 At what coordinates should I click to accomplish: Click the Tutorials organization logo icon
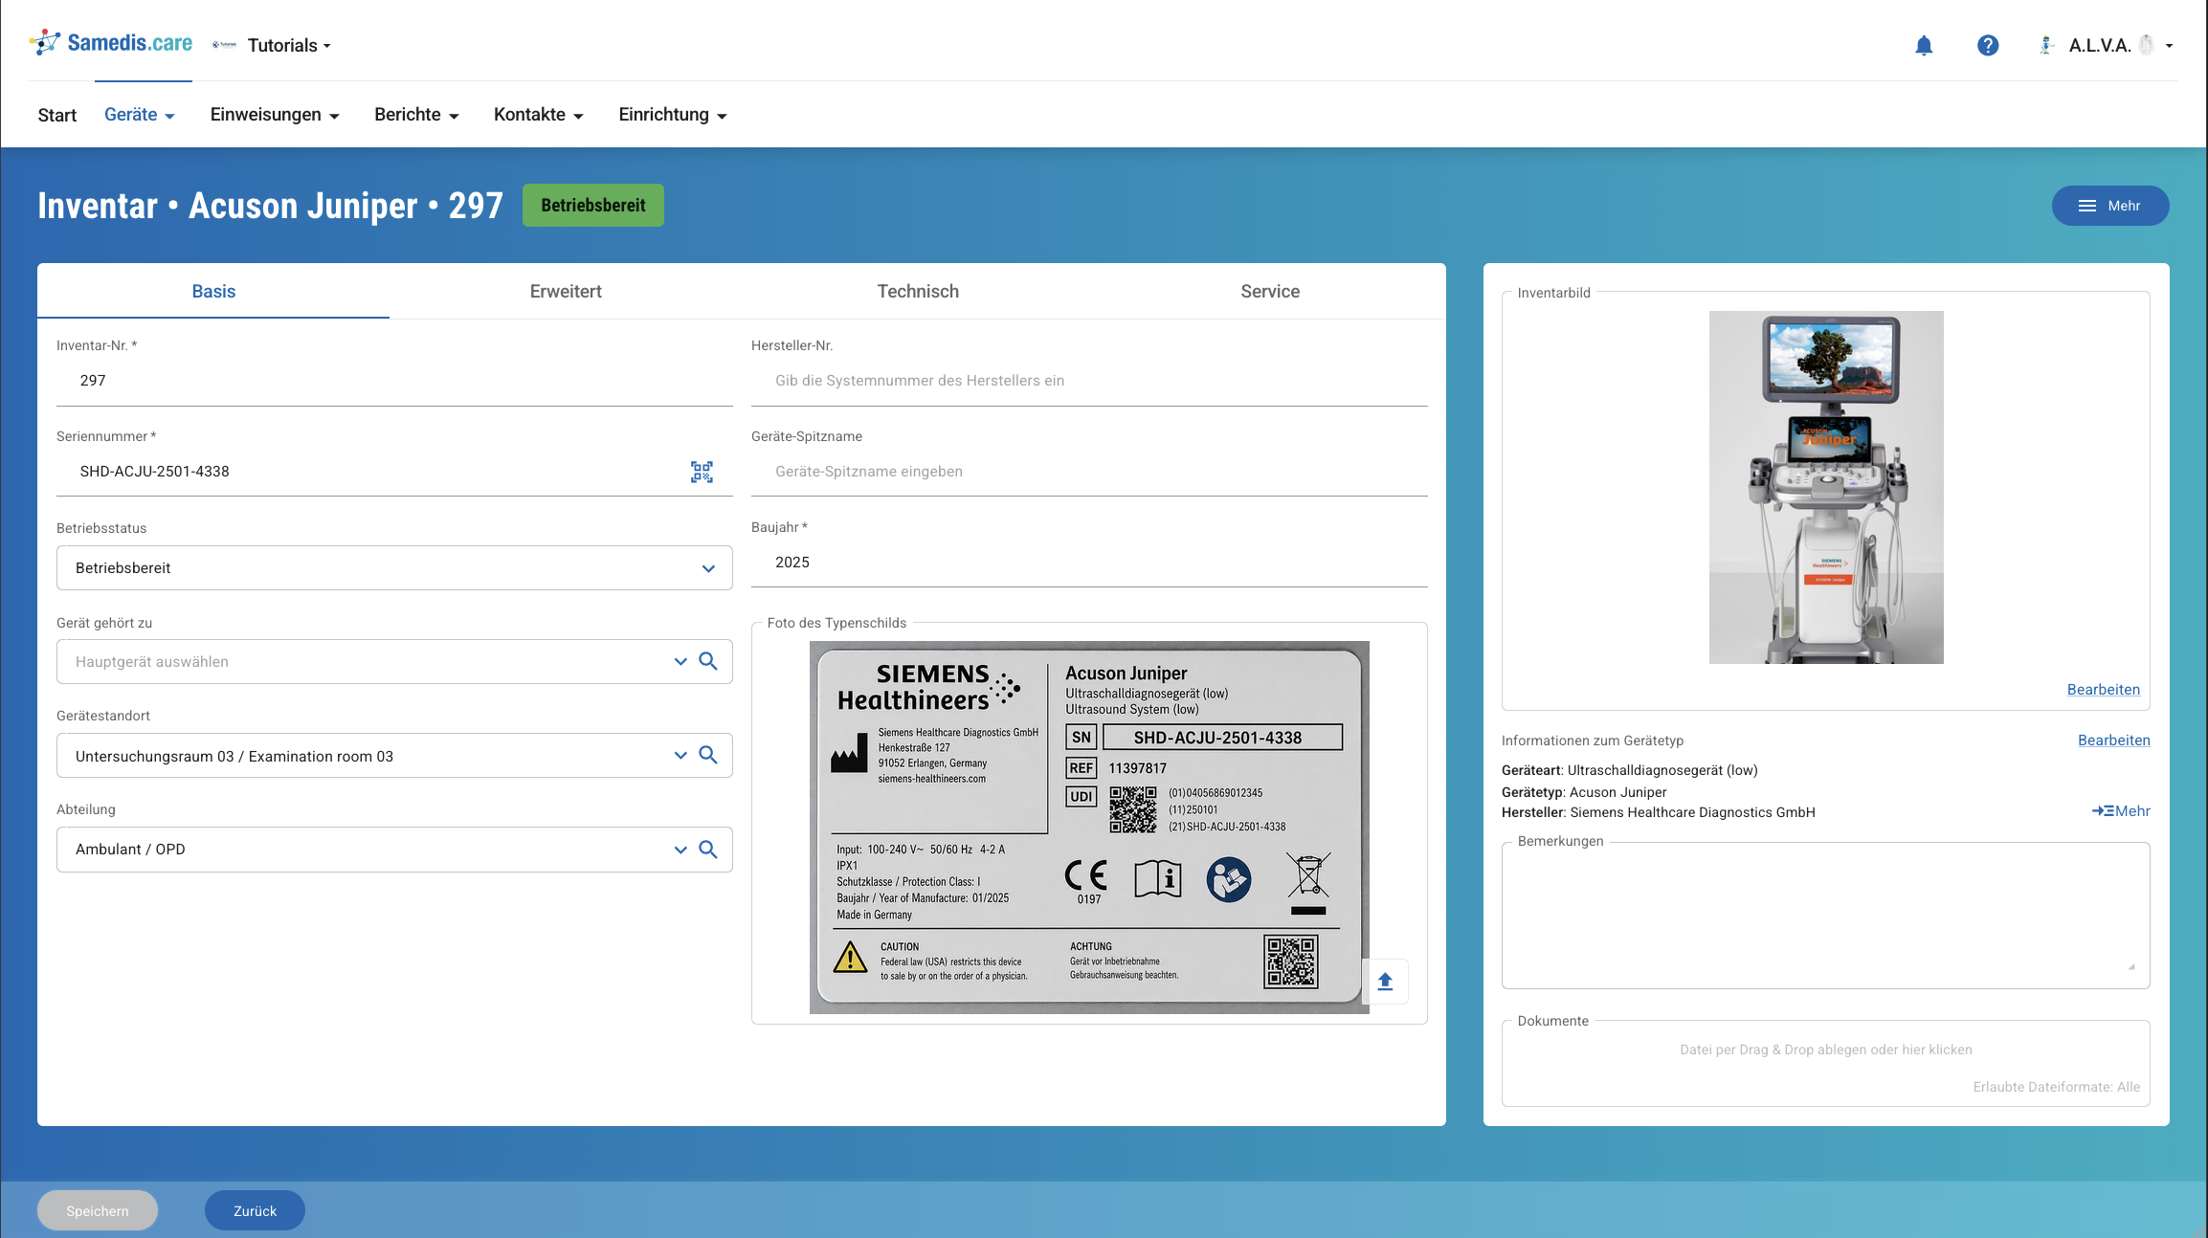224,45
